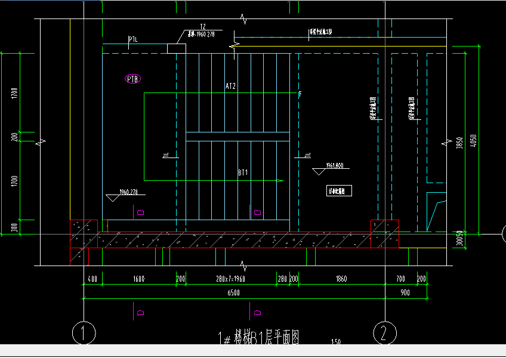
Task: Click grid axis bubble number 1
Action: pyautogui.click(x=84, y=333)
